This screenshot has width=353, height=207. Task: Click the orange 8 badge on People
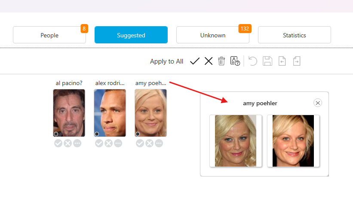84,28
